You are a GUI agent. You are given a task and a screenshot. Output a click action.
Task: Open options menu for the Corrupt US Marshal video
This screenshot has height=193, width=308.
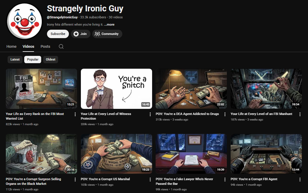pyautogui.click(x=150, y=179)
